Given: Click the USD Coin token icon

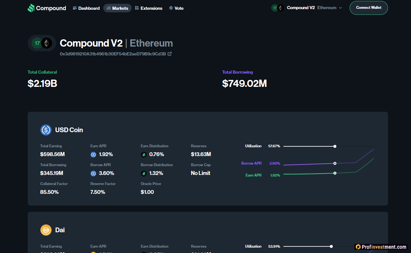Looking at the screenshot, I should (46, 130).
